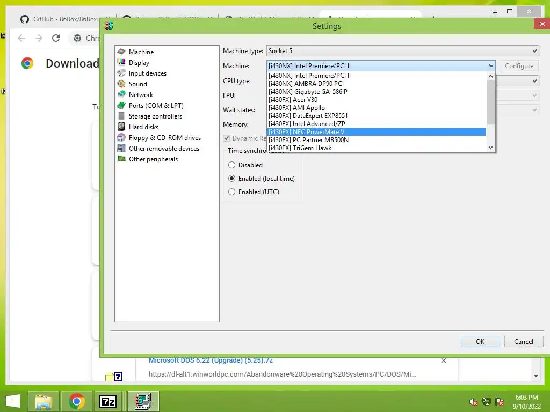550x412 pixels.
Task: Select the Input devices icon
Action: click(x=121, y=73)
